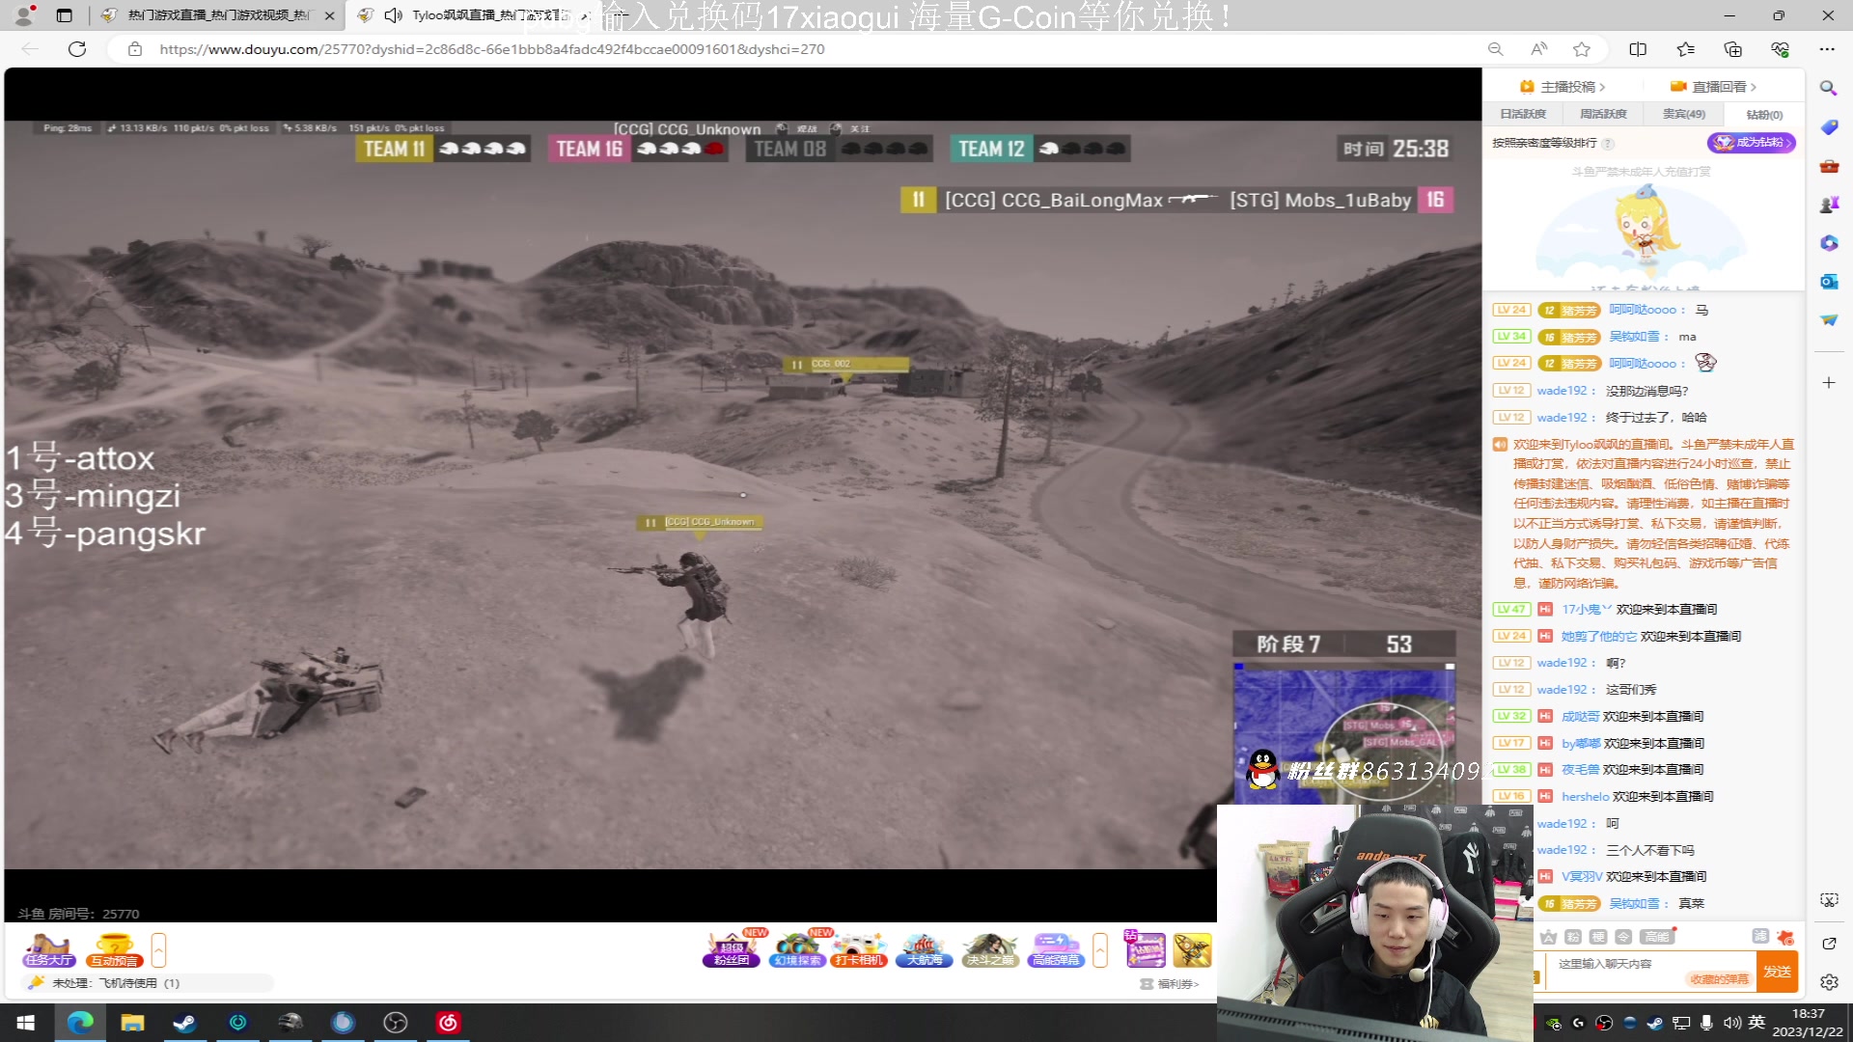The image size is (1853, 1042).
Task: Click the 梗 meme chat icon
Action: coord(1598,937)
